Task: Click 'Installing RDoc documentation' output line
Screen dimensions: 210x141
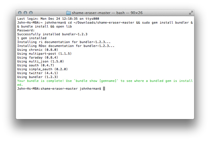Action: [66, 46]
